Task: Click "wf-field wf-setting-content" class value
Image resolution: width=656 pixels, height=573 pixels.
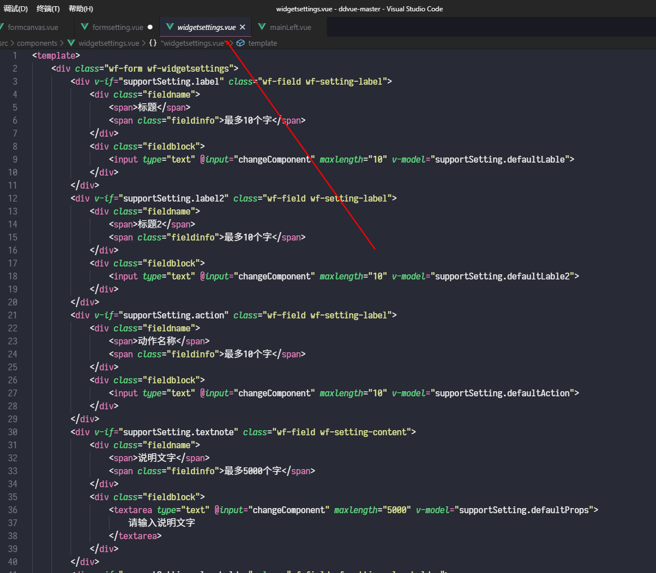Action: [x=342, y=432]
